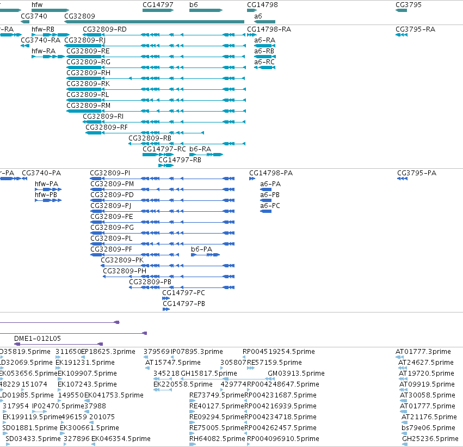Select EST GH25236.5prime

pyautogui.click(x=430, y=439)
